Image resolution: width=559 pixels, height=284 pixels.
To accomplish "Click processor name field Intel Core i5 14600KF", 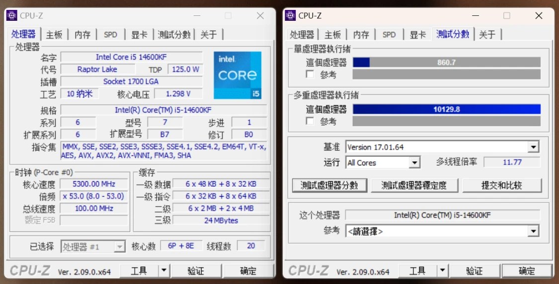I will [x=132, y=57].
